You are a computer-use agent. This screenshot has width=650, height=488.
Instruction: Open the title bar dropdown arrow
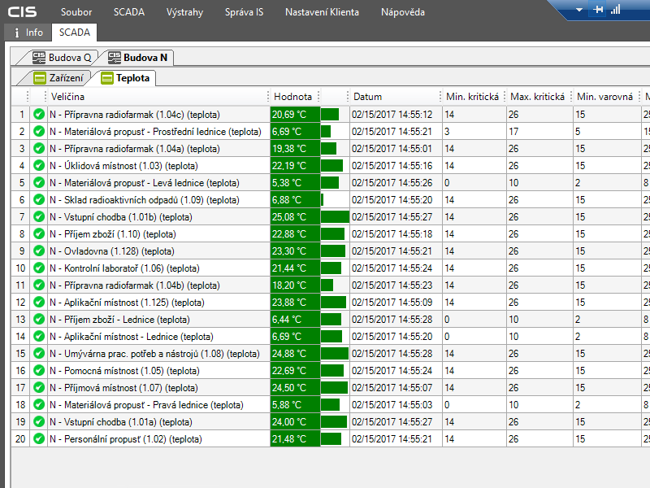tap(579, 11)
